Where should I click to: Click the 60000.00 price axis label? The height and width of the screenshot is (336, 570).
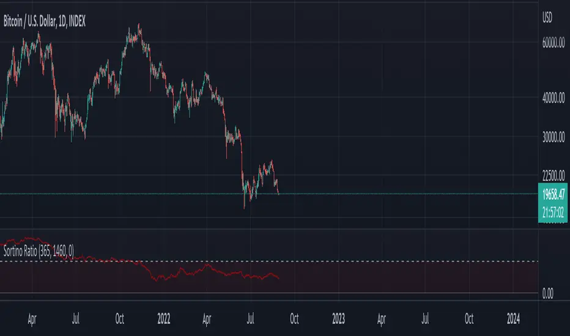[552, 43]
